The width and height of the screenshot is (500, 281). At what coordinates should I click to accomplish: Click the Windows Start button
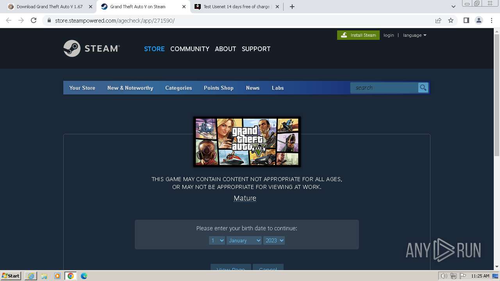coord(11,276)
